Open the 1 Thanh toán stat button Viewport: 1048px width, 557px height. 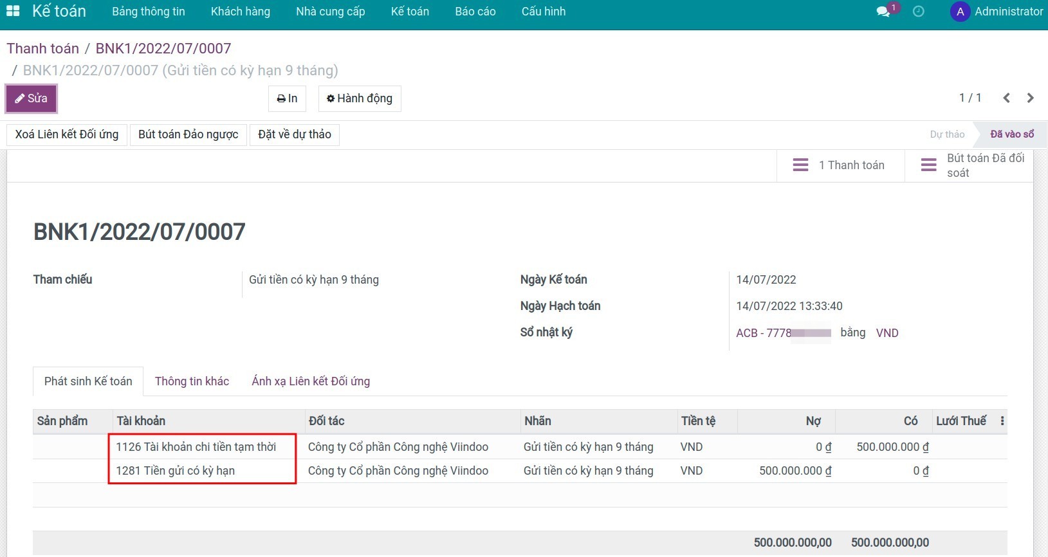coord(840,165)
